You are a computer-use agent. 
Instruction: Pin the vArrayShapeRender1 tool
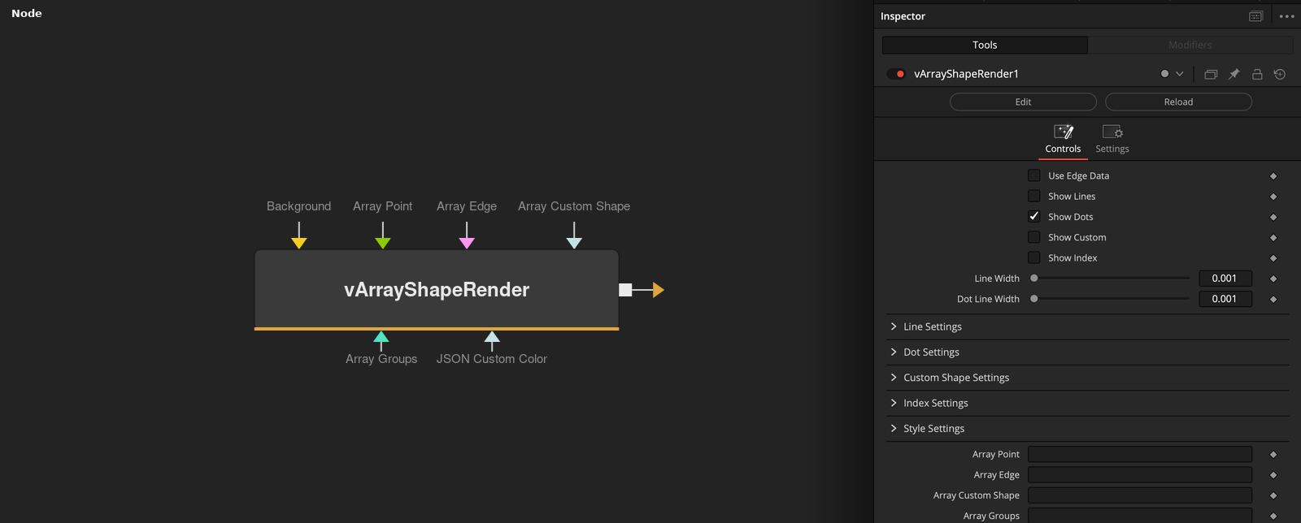pyautogui.click(x=1234, y=74)
